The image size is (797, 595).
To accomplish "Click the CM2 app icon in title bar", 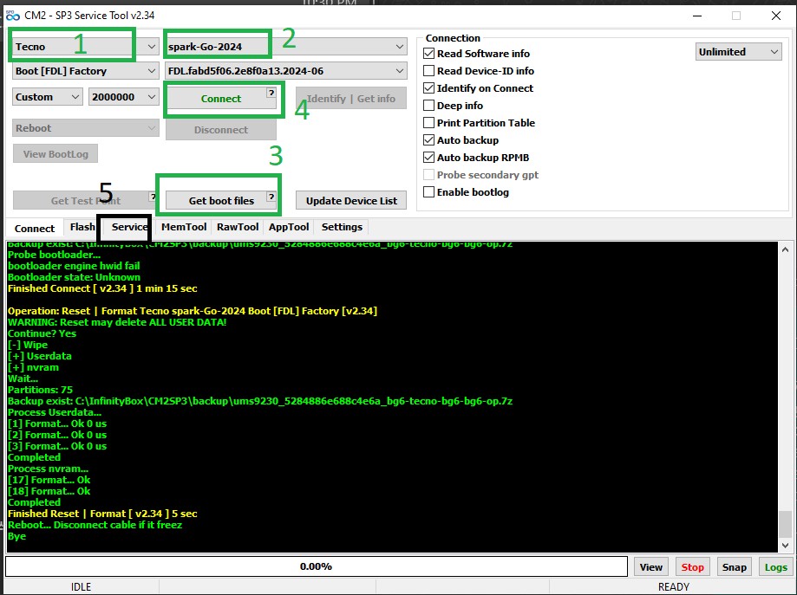I will pos(12,16).
